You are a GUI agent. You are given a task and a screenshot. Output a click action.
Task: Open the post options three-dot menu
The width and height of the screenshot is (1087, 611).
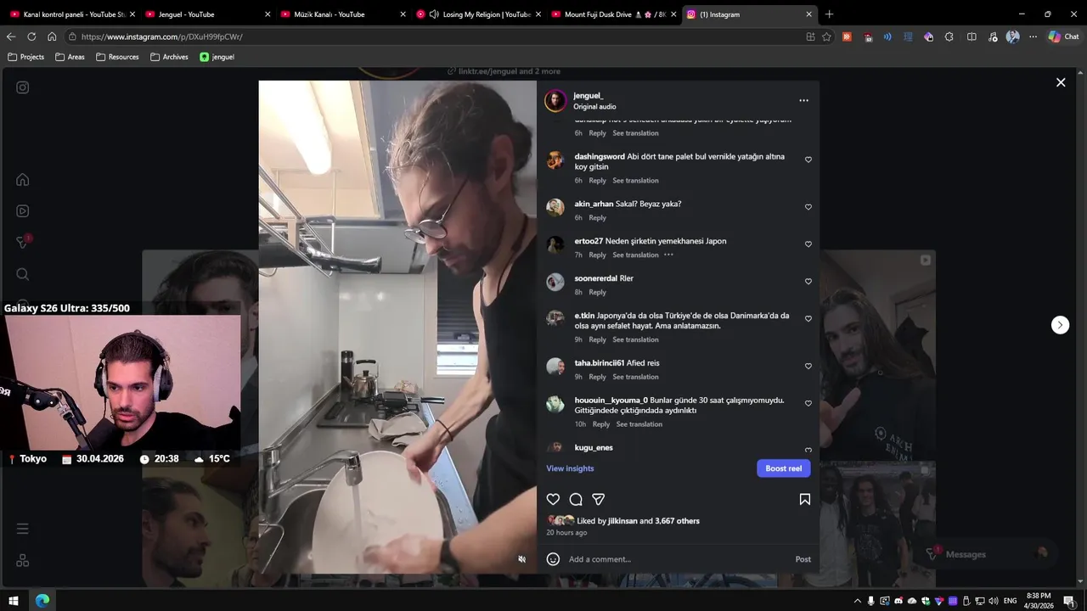tap(803, 100)
